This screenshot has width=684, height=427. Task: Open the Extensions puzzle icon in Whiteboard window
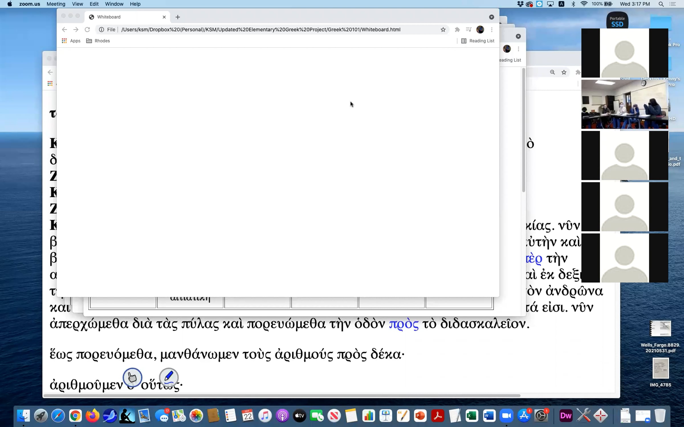457,30
